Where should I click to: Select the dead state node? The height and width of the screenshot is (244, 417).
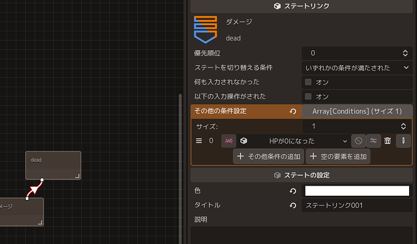click(x=53, y=165)
